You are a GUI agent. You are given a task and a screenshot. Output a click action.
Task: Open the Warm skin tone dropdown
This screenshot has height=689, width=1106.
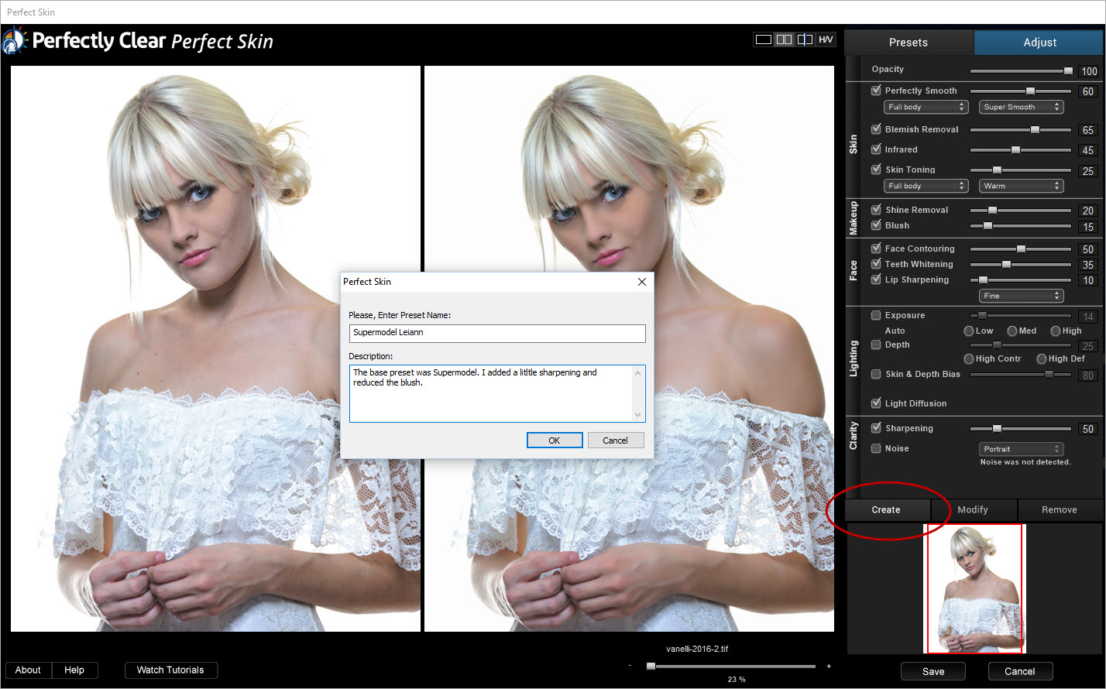pos(1022,186)
